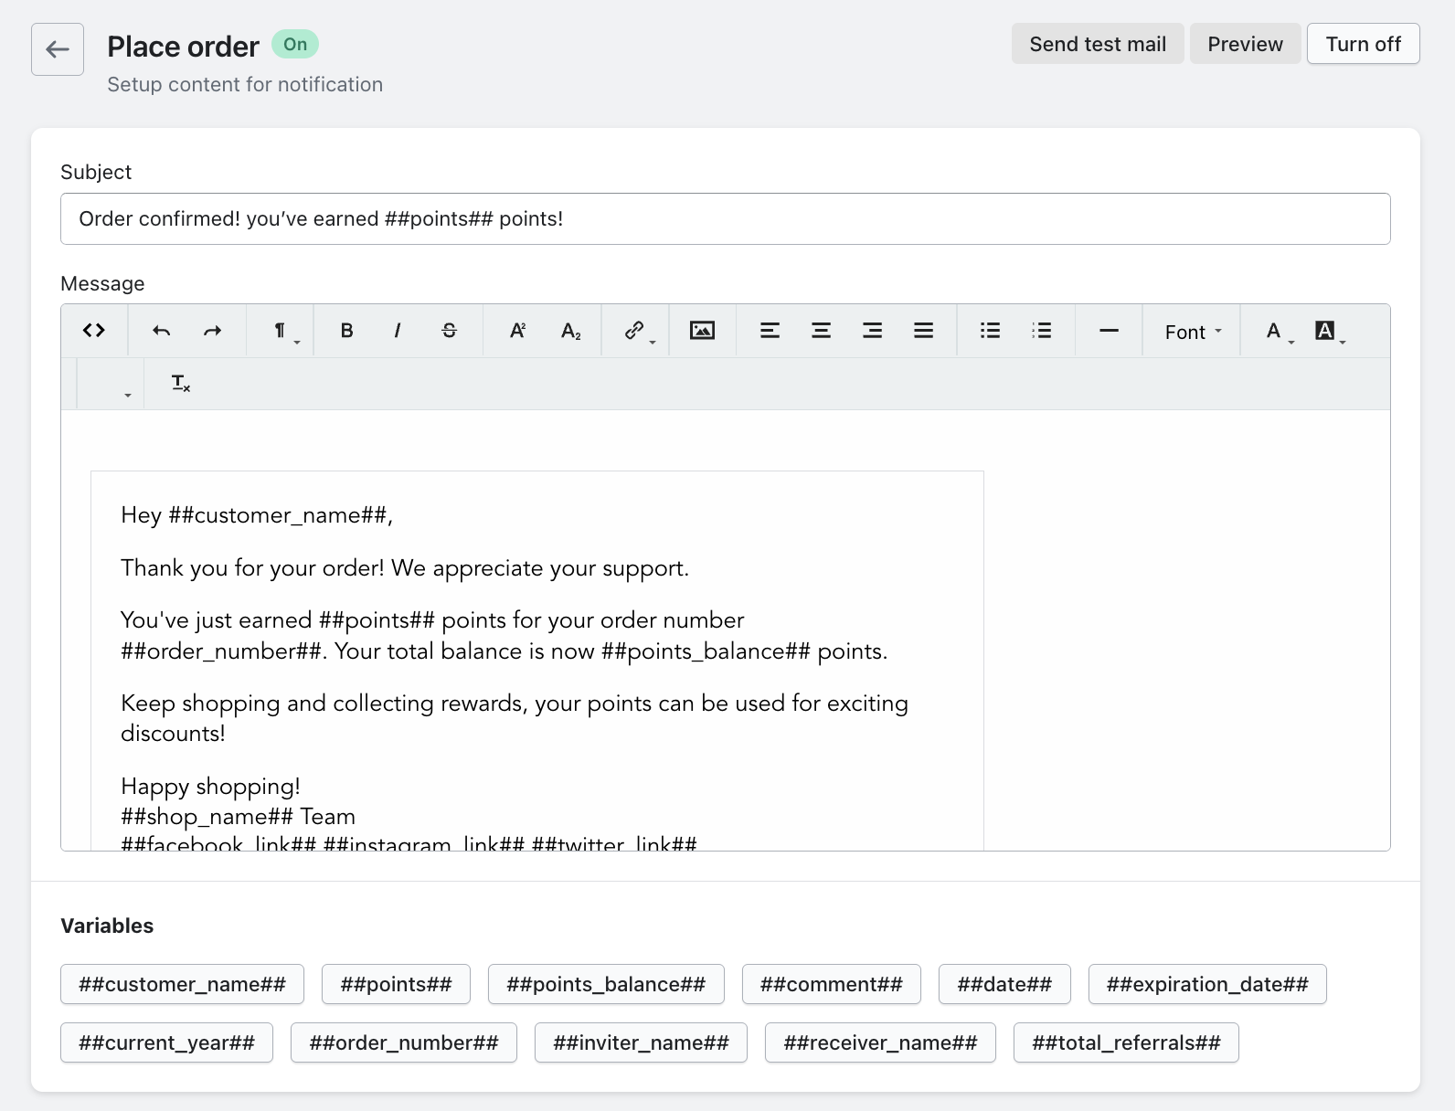
Task: Insert the ##points## variable chip
Action: click(x=396, y=984)
